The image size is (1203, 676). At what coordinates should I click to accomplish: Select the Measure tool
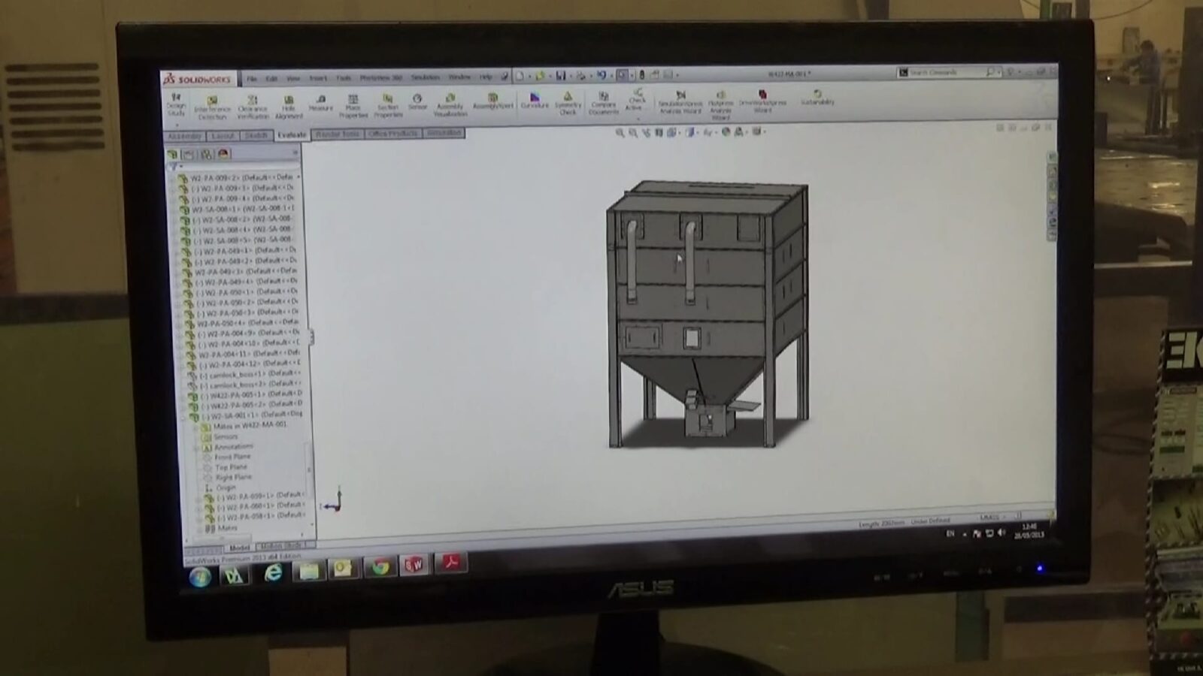tap(320, 103)
